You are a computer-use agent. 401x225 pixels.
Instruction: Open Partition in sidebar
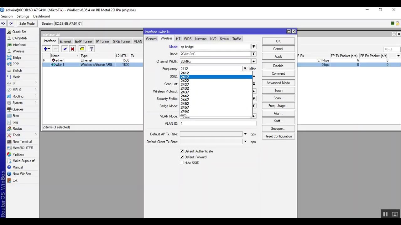pos(18,154)
